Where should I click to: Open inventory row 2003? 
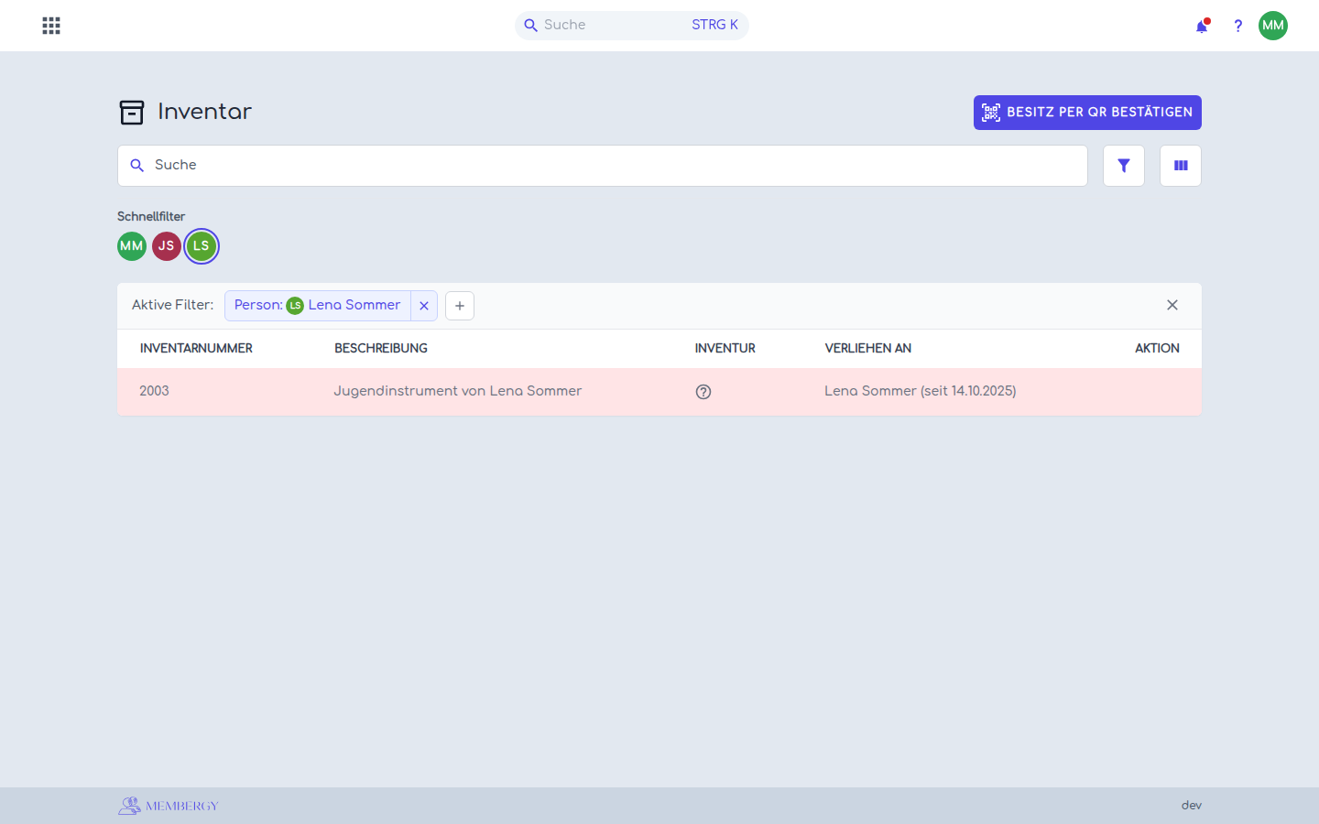point(659,392)
